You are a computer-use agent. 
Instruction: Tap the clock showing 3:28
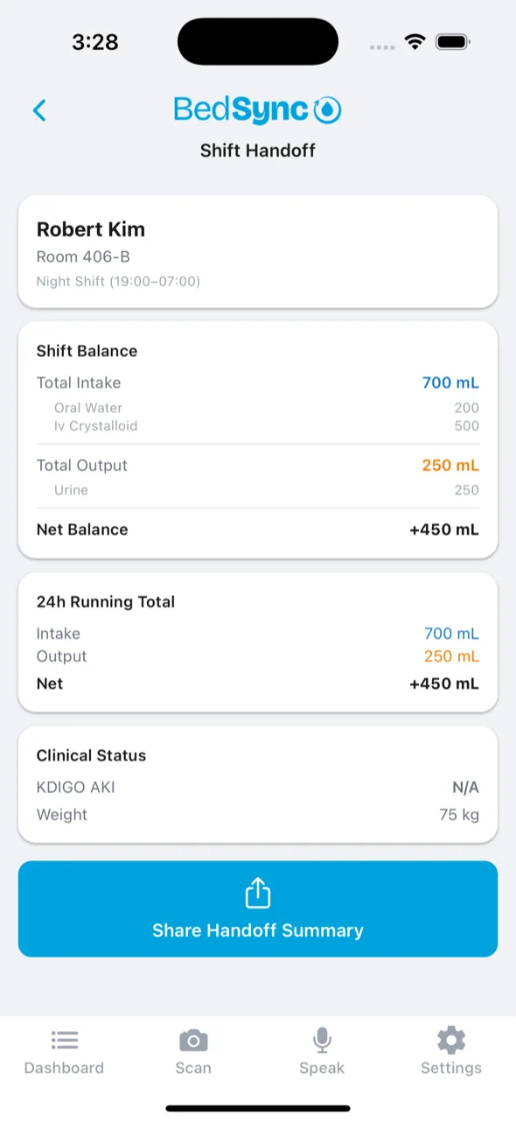94,40
